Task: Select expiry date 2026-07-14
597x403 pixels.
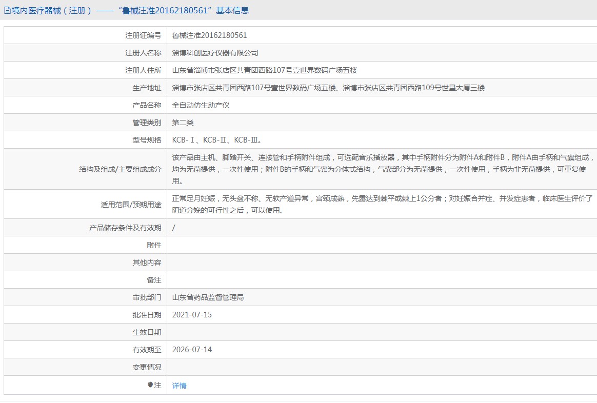Action: tap(192, 350)
